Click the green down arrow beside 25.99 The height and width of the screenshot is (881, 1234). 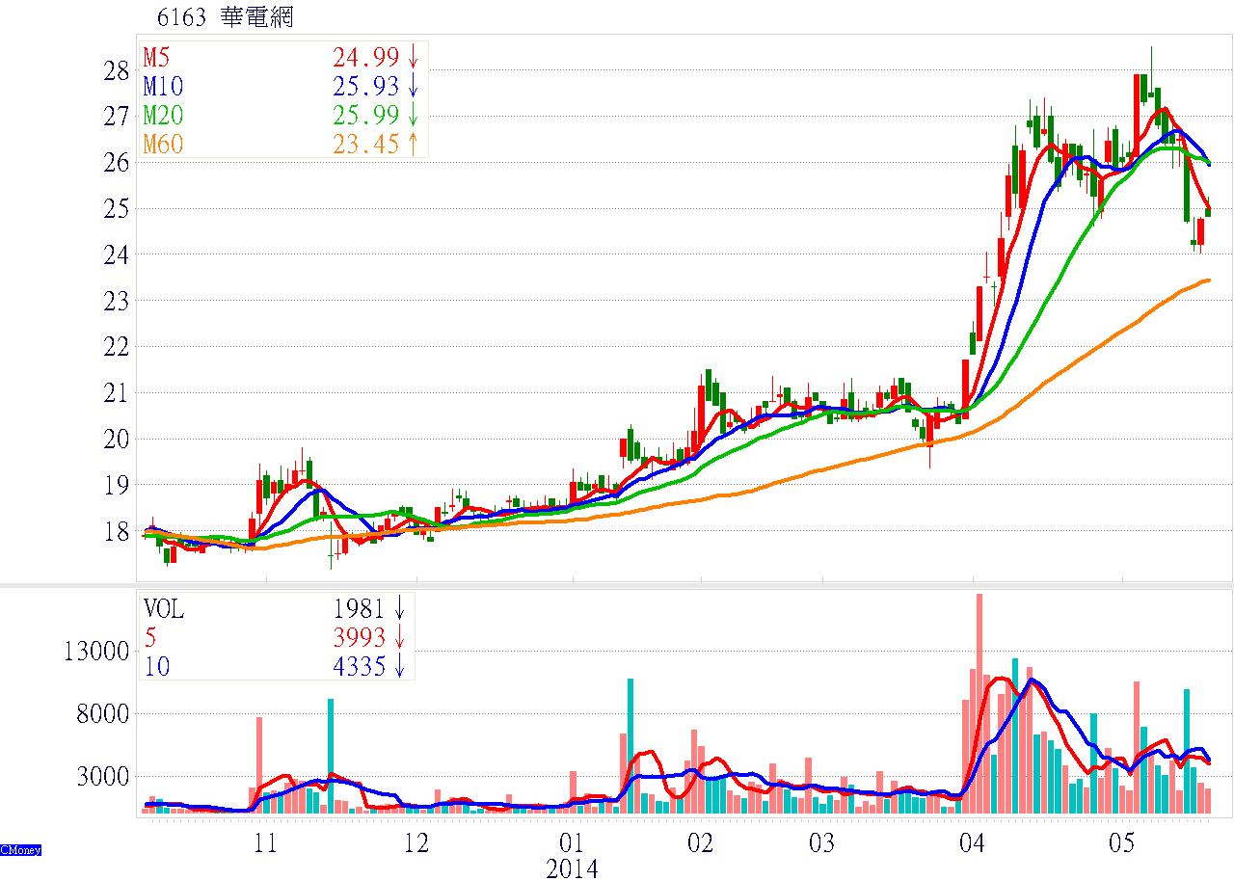[x=414, y=116]
